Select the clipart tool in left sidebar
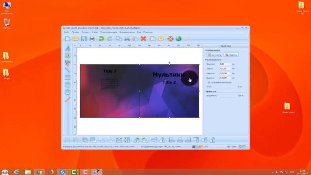The height and width of the screenshot is (175, 311). (68, 63)
